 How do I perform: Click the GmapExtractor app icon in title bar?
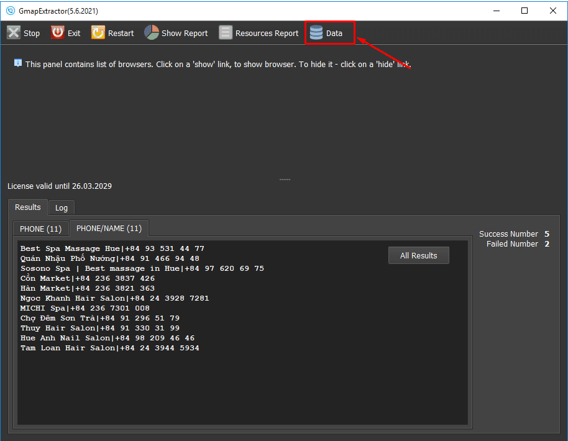[x=11, y=11]
